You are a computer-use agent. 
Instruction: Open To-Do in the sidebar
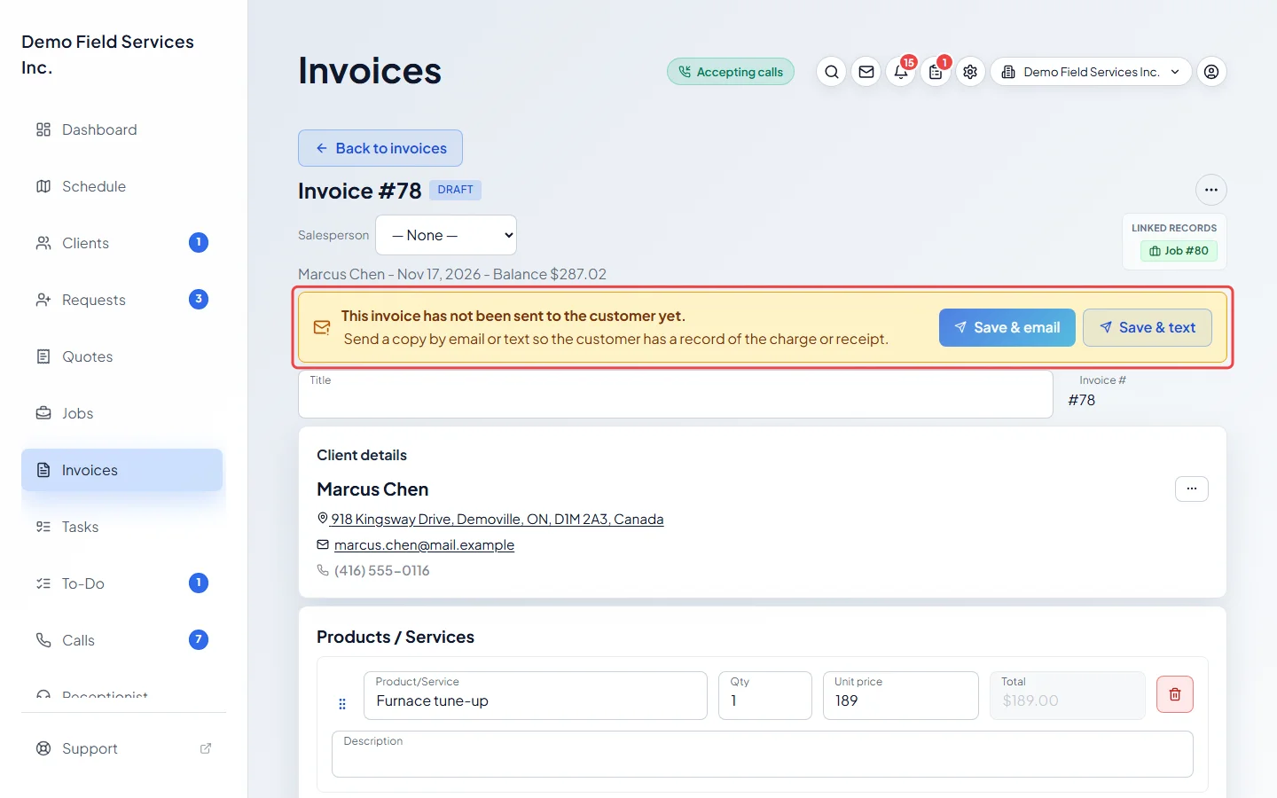(x=122, y=583)
